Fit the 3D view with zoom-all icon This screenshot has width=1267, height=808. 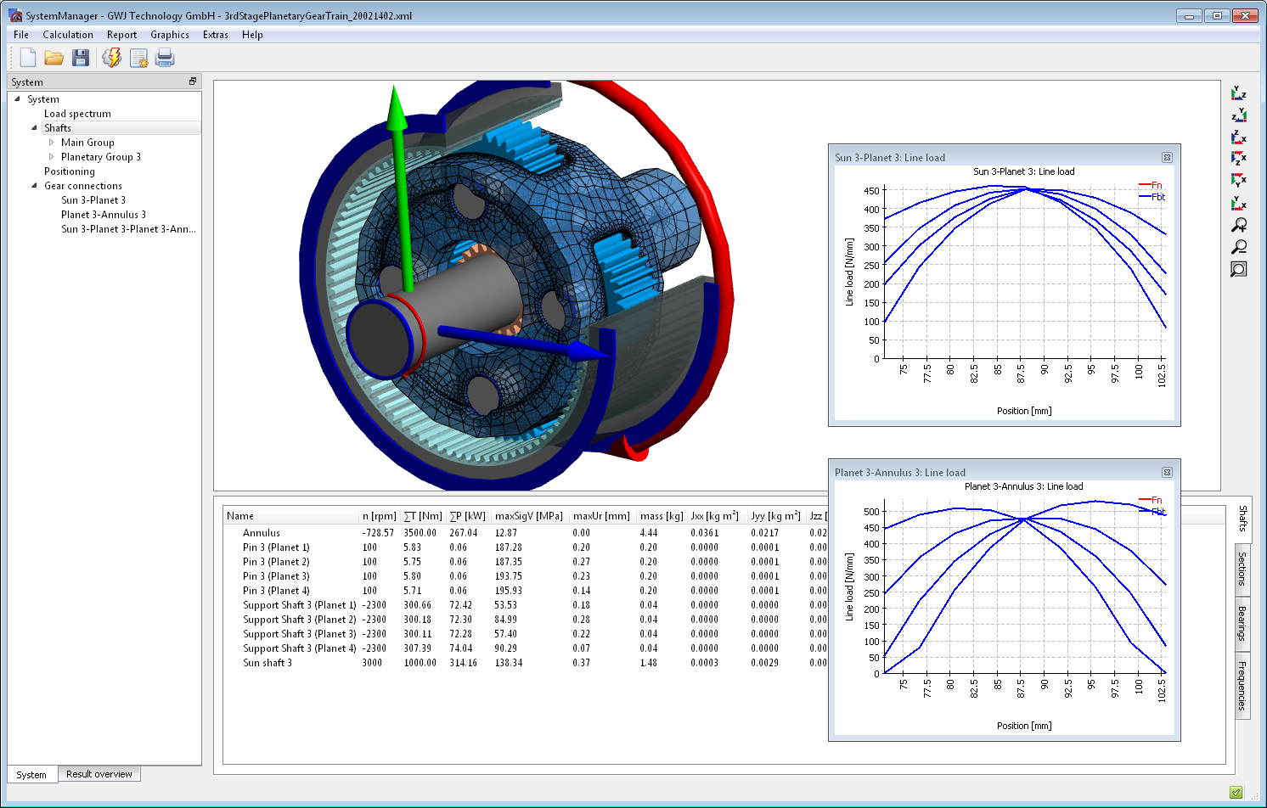tap(1239, 269)
